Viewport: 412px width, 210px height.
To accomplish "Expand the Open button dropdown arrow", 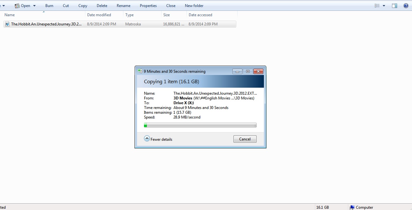I will pos(34,6).
